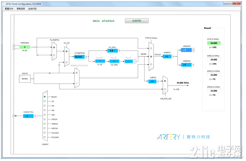Open the AHBPSC /1 dropdown
This screenshot has width=246, height=161.
click(173, 56)
